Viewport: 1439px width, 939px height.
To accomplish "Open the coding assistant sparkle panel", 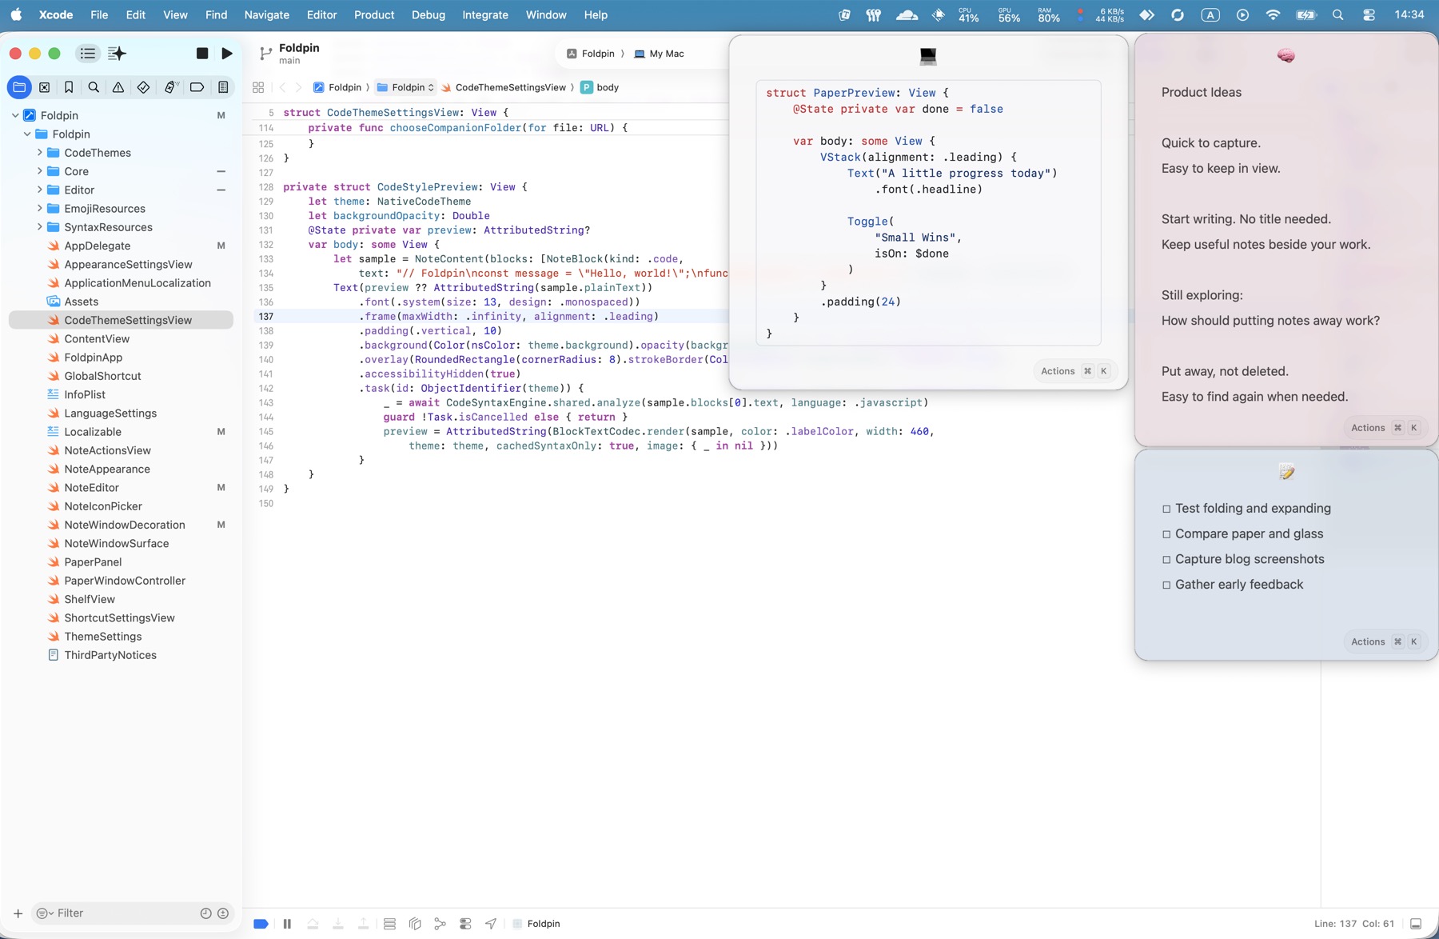I will (x=117, y=54).
